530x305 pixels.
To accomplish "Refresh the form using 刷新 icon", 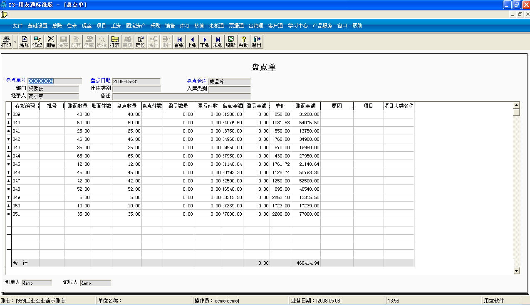I will (230, 42).
